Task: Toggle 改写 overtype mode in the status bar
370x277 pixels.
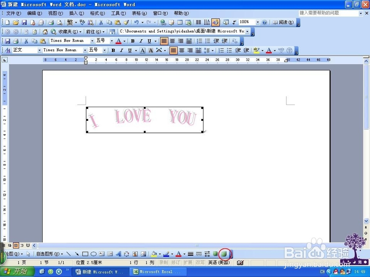Action: tap(200, 262)
